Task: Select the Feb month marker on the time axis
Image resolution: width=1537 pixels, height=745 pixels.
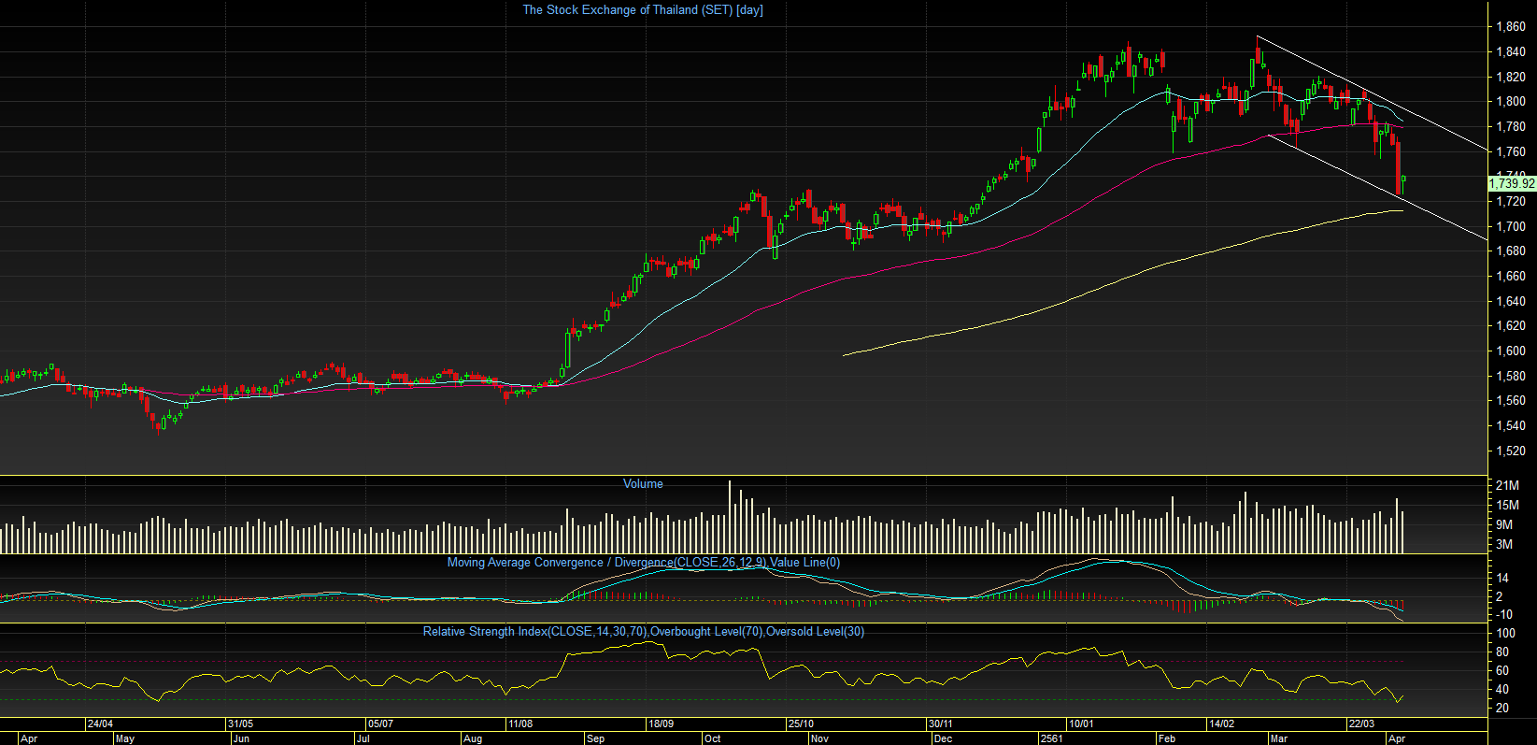Action: pos(1166,738)
